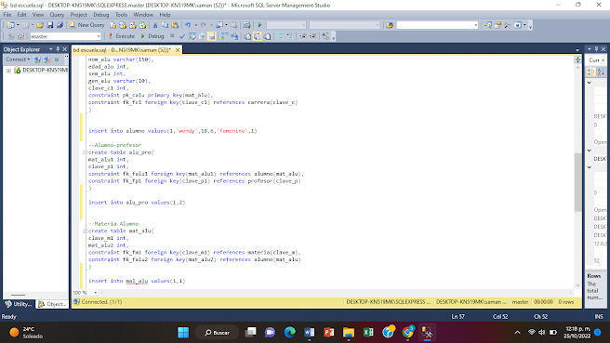Open File Explorer from the taskbar

pyautogui.click(x=349, y=333)
